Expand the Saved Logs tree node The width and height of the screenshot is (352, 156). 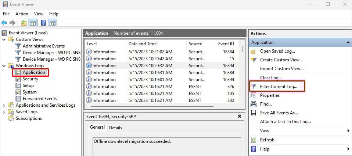coord(4,112)
